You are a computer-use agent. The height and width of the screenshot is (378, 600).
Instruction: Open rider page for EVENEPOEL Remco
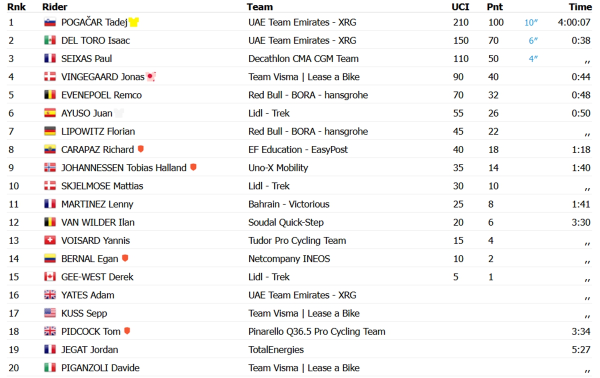pos(101,95)
